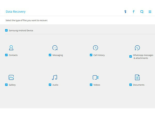Uncheck the Samsung Android Device checkbox
Screen dimensions: 155x116
click(6, 30)
